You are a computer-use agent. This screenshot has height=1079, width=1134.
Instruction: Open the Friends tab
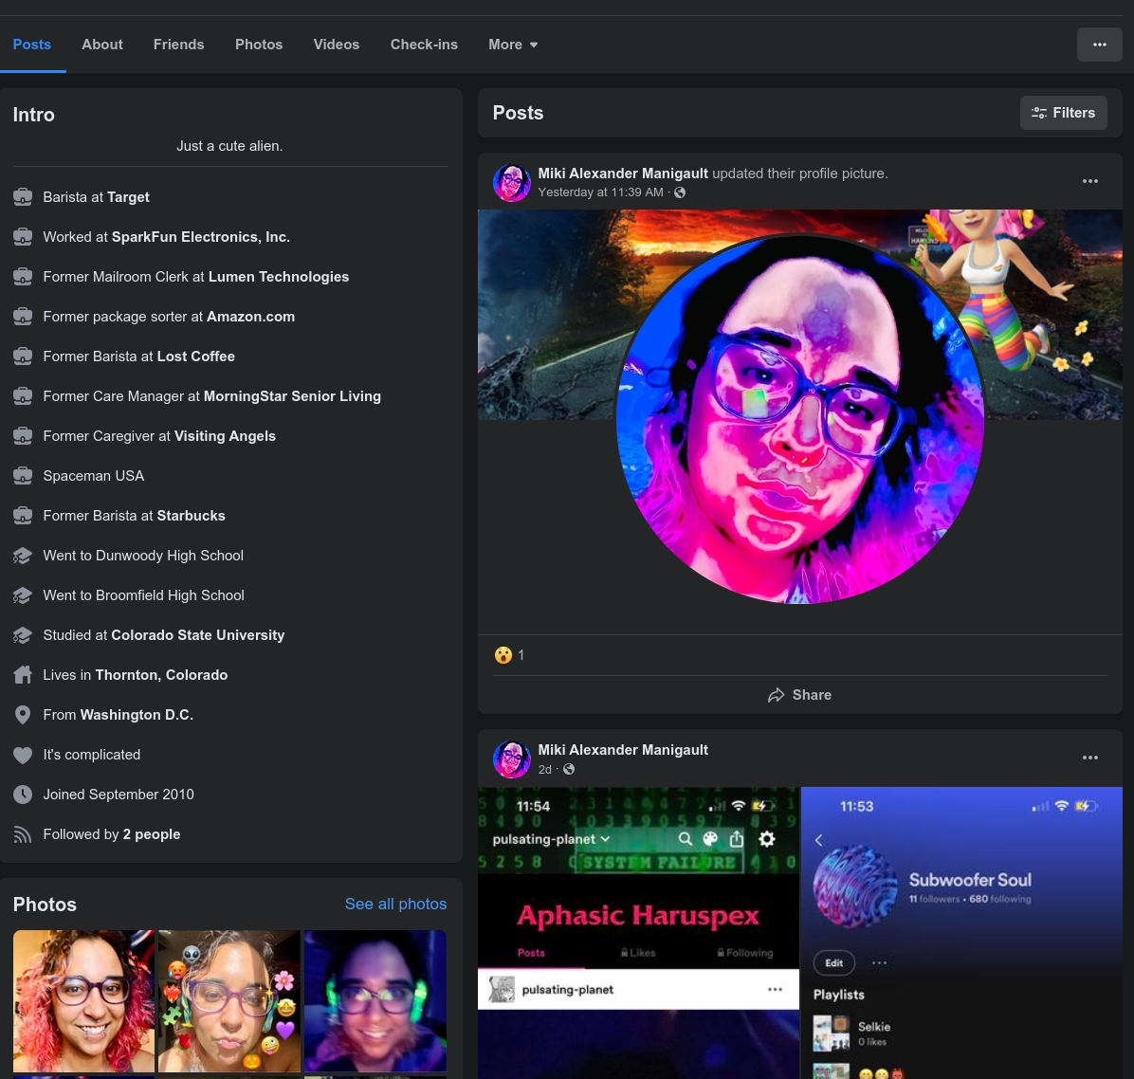tap(178, 45)
